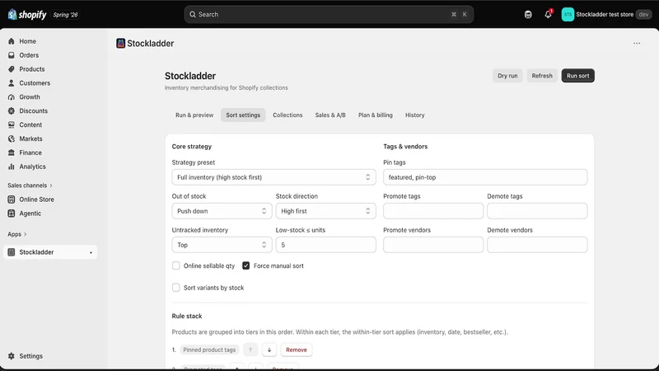Switch to Collections tab
This screenshot has width=659, height=371.
point(287,115)
